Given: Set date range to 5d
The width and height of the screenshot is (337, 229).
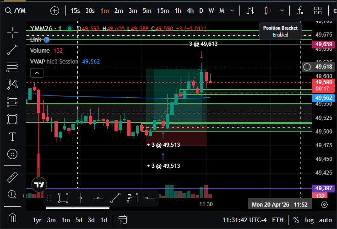Looking at the screenshot, I should tap(79, 220).
